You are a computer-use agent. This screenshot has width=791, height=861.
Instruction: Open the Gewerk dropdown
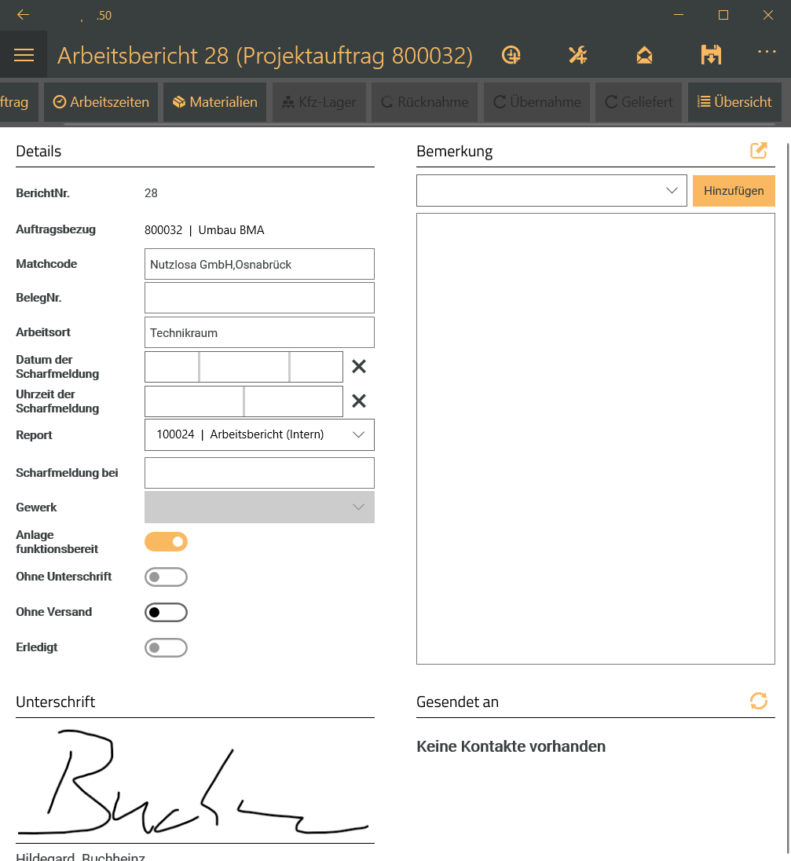tap(259, 507)
